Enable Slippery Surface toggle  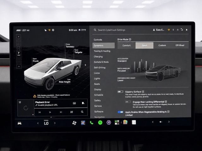coord(120,92)
